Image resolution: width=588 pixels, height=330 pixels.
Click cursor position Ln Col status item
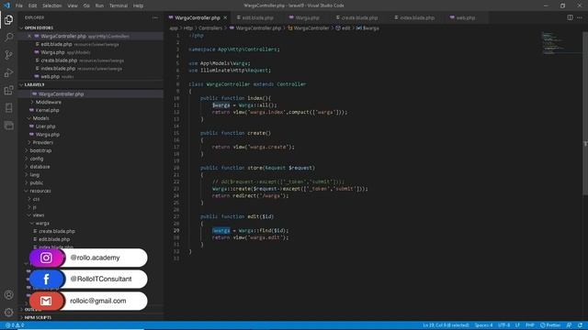[446, 325]
